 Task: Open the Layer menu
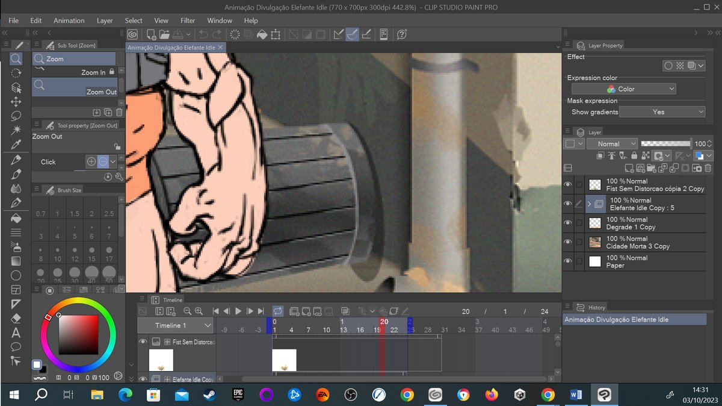(x=105, y=20)
